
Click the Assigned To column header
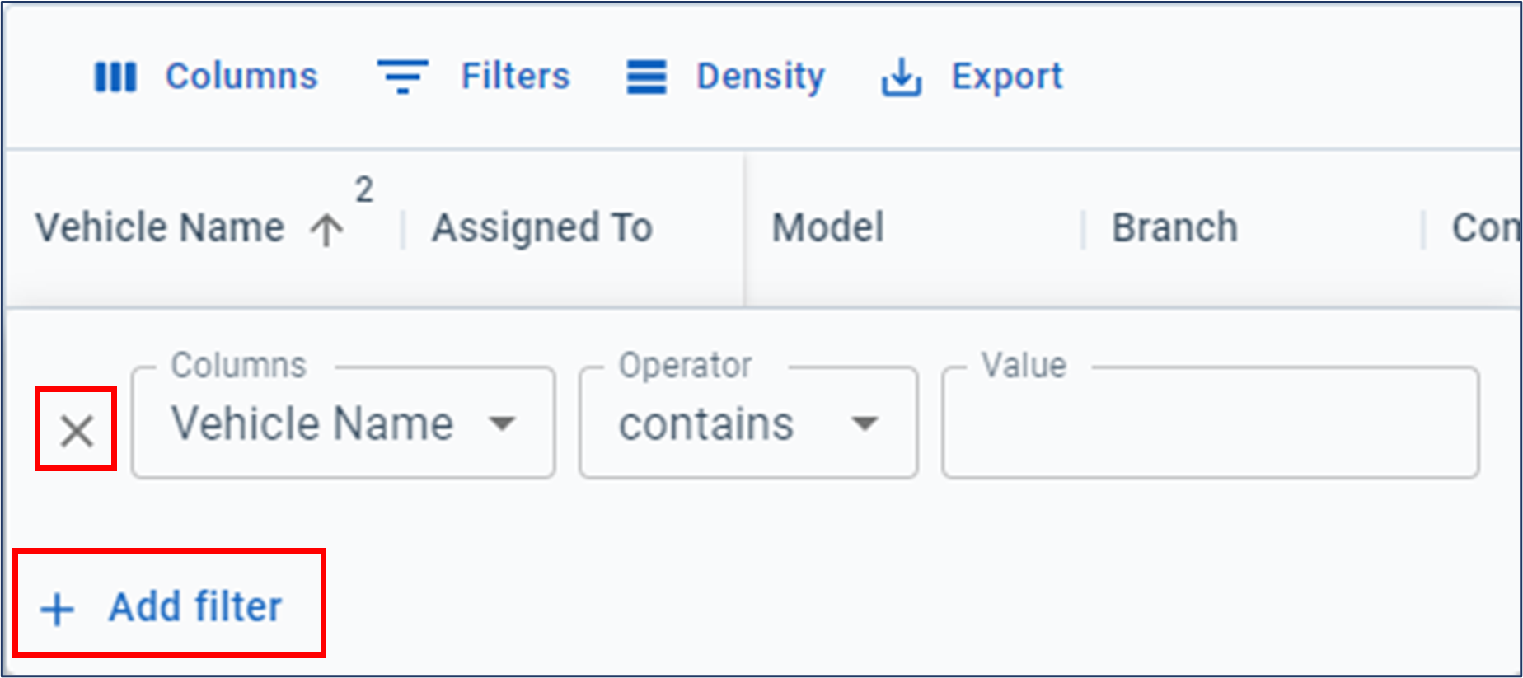[x=542, y=227]
